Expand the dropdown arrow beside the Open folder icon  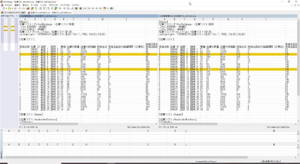[12, 9]
